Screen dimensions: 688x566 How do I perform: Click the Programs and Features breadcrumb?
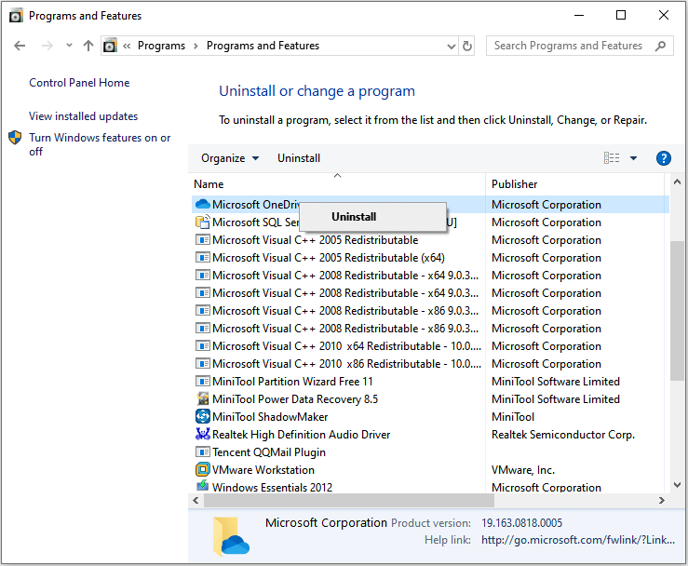(263, 46)
